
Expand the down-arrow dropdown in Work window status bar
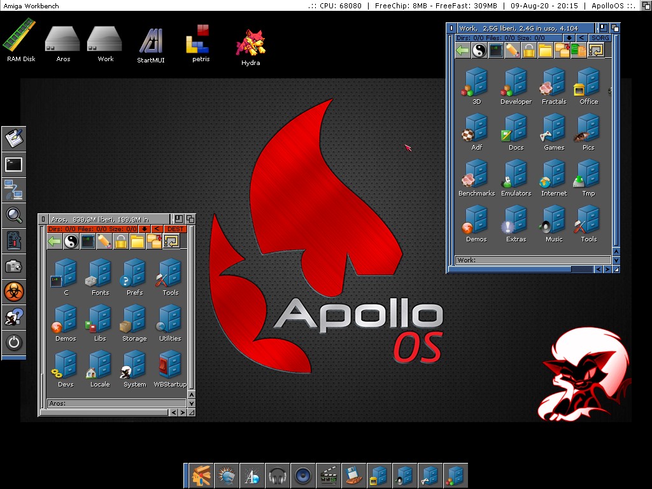(x=569, y=38)
